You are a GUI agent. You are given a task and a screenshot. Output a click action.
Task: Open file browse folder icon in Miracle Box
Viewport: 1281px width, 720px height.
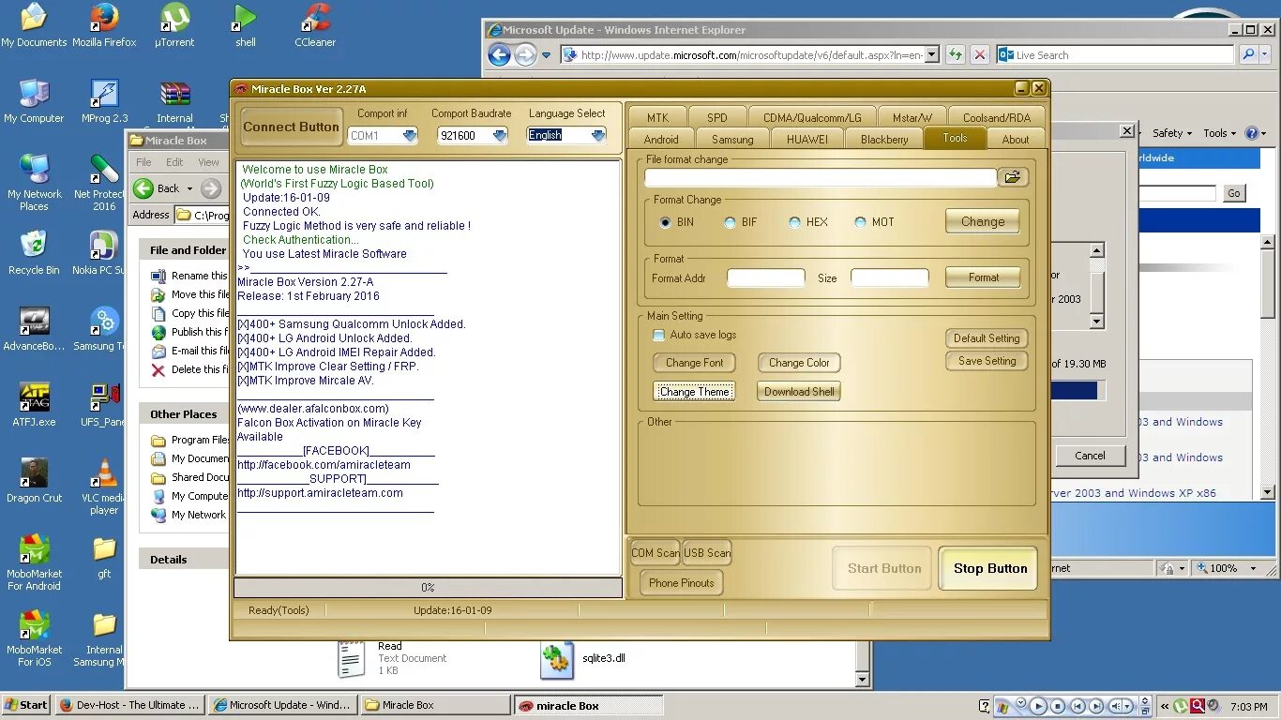(x=1013, y=177)
